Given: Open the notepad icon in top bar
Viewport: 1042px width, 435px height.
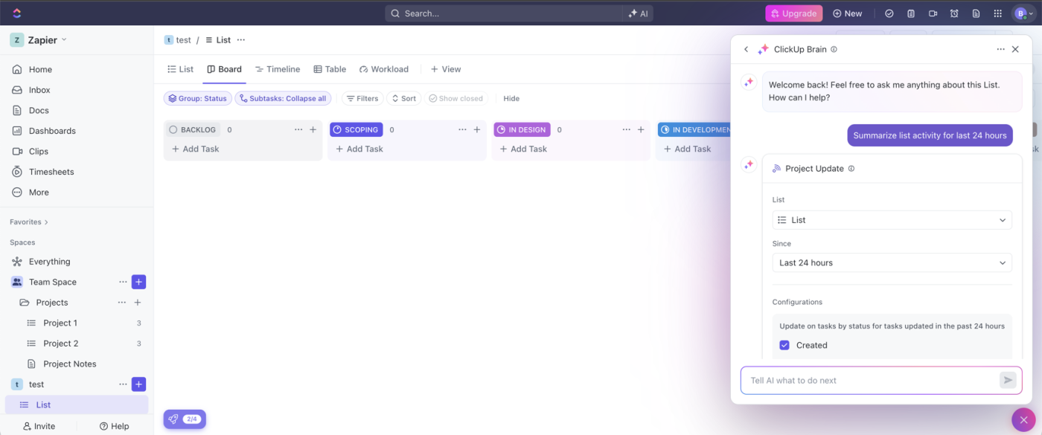Looking at the screenshot, I should [x=910, y=13].
